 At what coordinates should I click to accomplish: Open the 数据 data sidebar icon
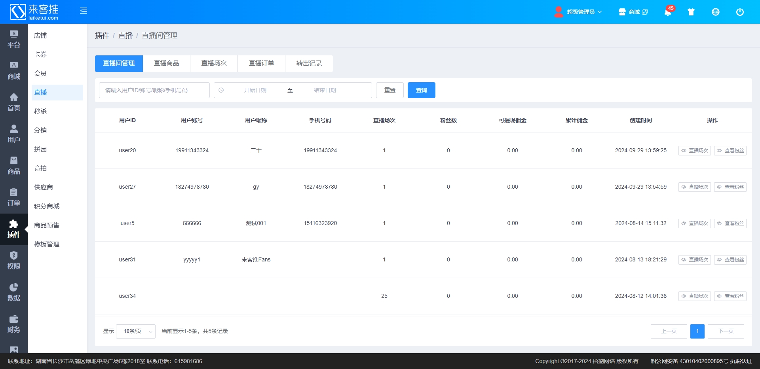click(14, 292)
